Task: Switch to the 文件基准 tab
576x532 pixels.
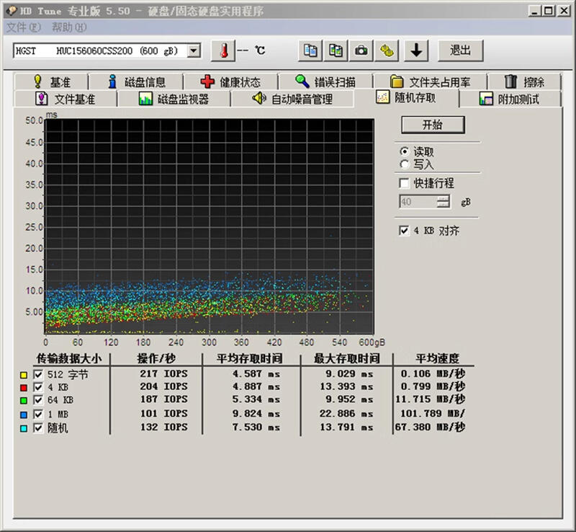Action: 66,99
